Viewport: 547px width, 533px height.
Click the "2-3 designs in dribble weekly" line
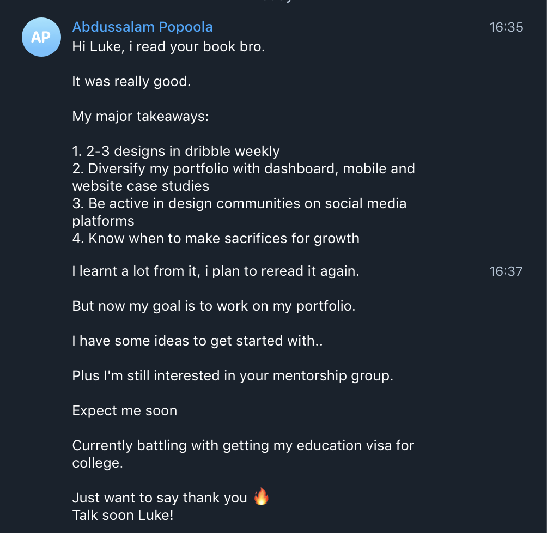[x=176, y=152]
